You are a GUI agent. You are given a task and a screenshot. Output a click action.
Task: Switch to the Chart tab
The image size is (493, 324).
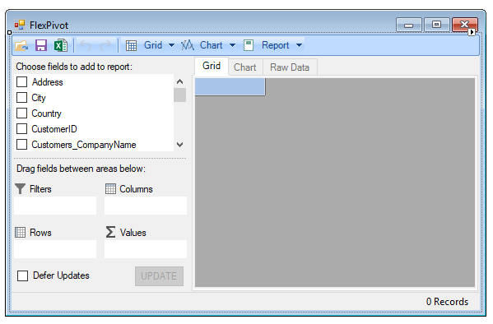(245, 67)
